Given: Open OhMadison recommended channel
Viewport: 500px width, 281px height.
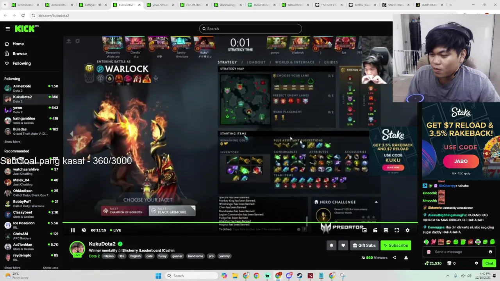Looking at the screenshot, I should click(x=31, y=193).
